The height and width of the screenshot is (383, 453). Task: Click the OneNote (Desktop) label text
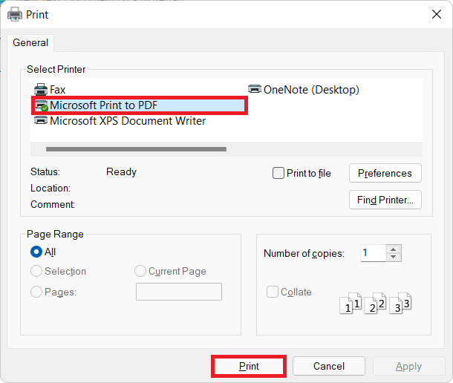click(x=311, y=90)
